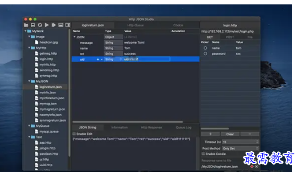
Task: Collapse the Image folder
Action: point(29,36)
